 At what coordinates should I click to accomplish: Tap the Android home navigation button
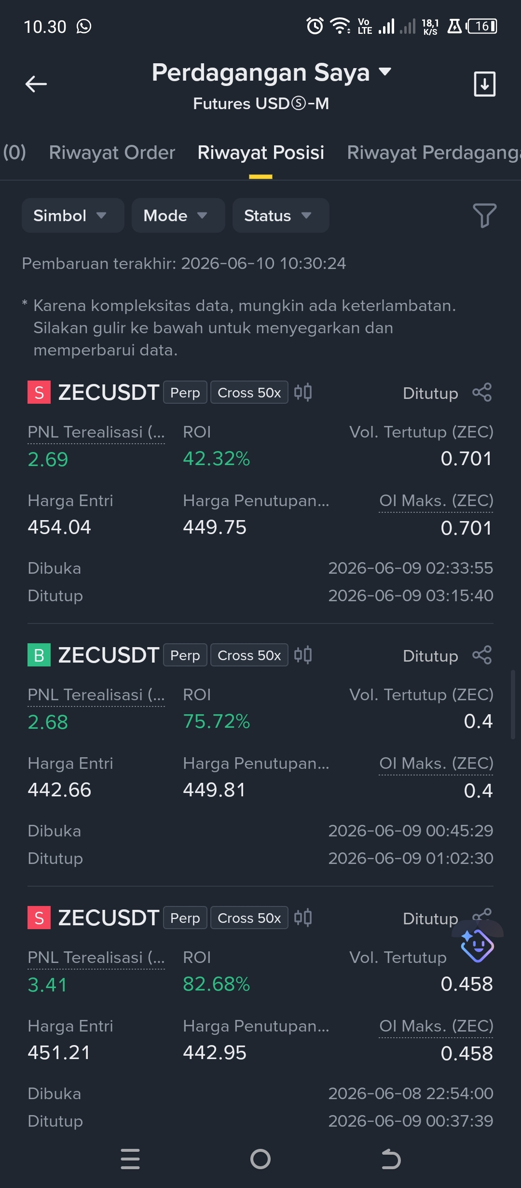(x=260, y=1159)
